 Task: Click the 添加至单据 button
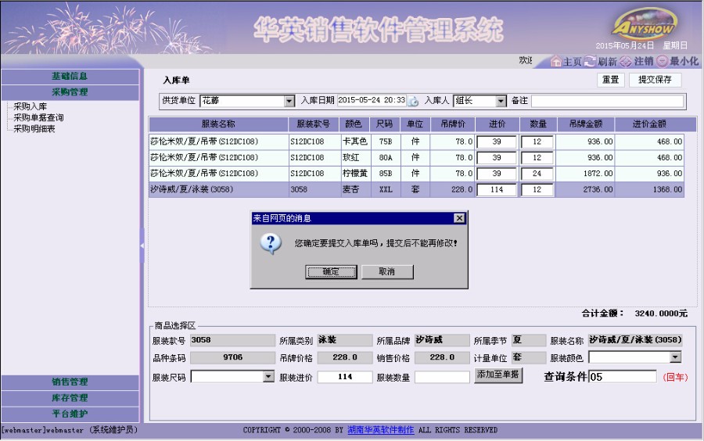pos(498,375)
